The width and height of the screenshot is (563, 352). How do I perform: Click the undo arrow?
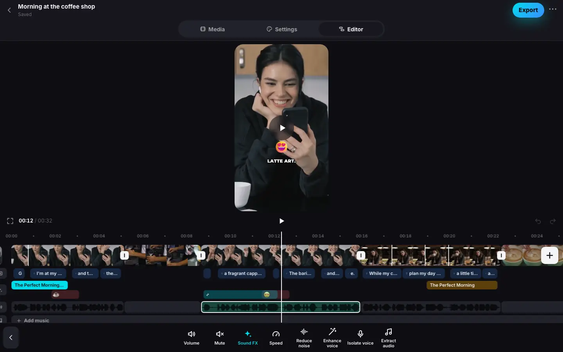[538, 221]
